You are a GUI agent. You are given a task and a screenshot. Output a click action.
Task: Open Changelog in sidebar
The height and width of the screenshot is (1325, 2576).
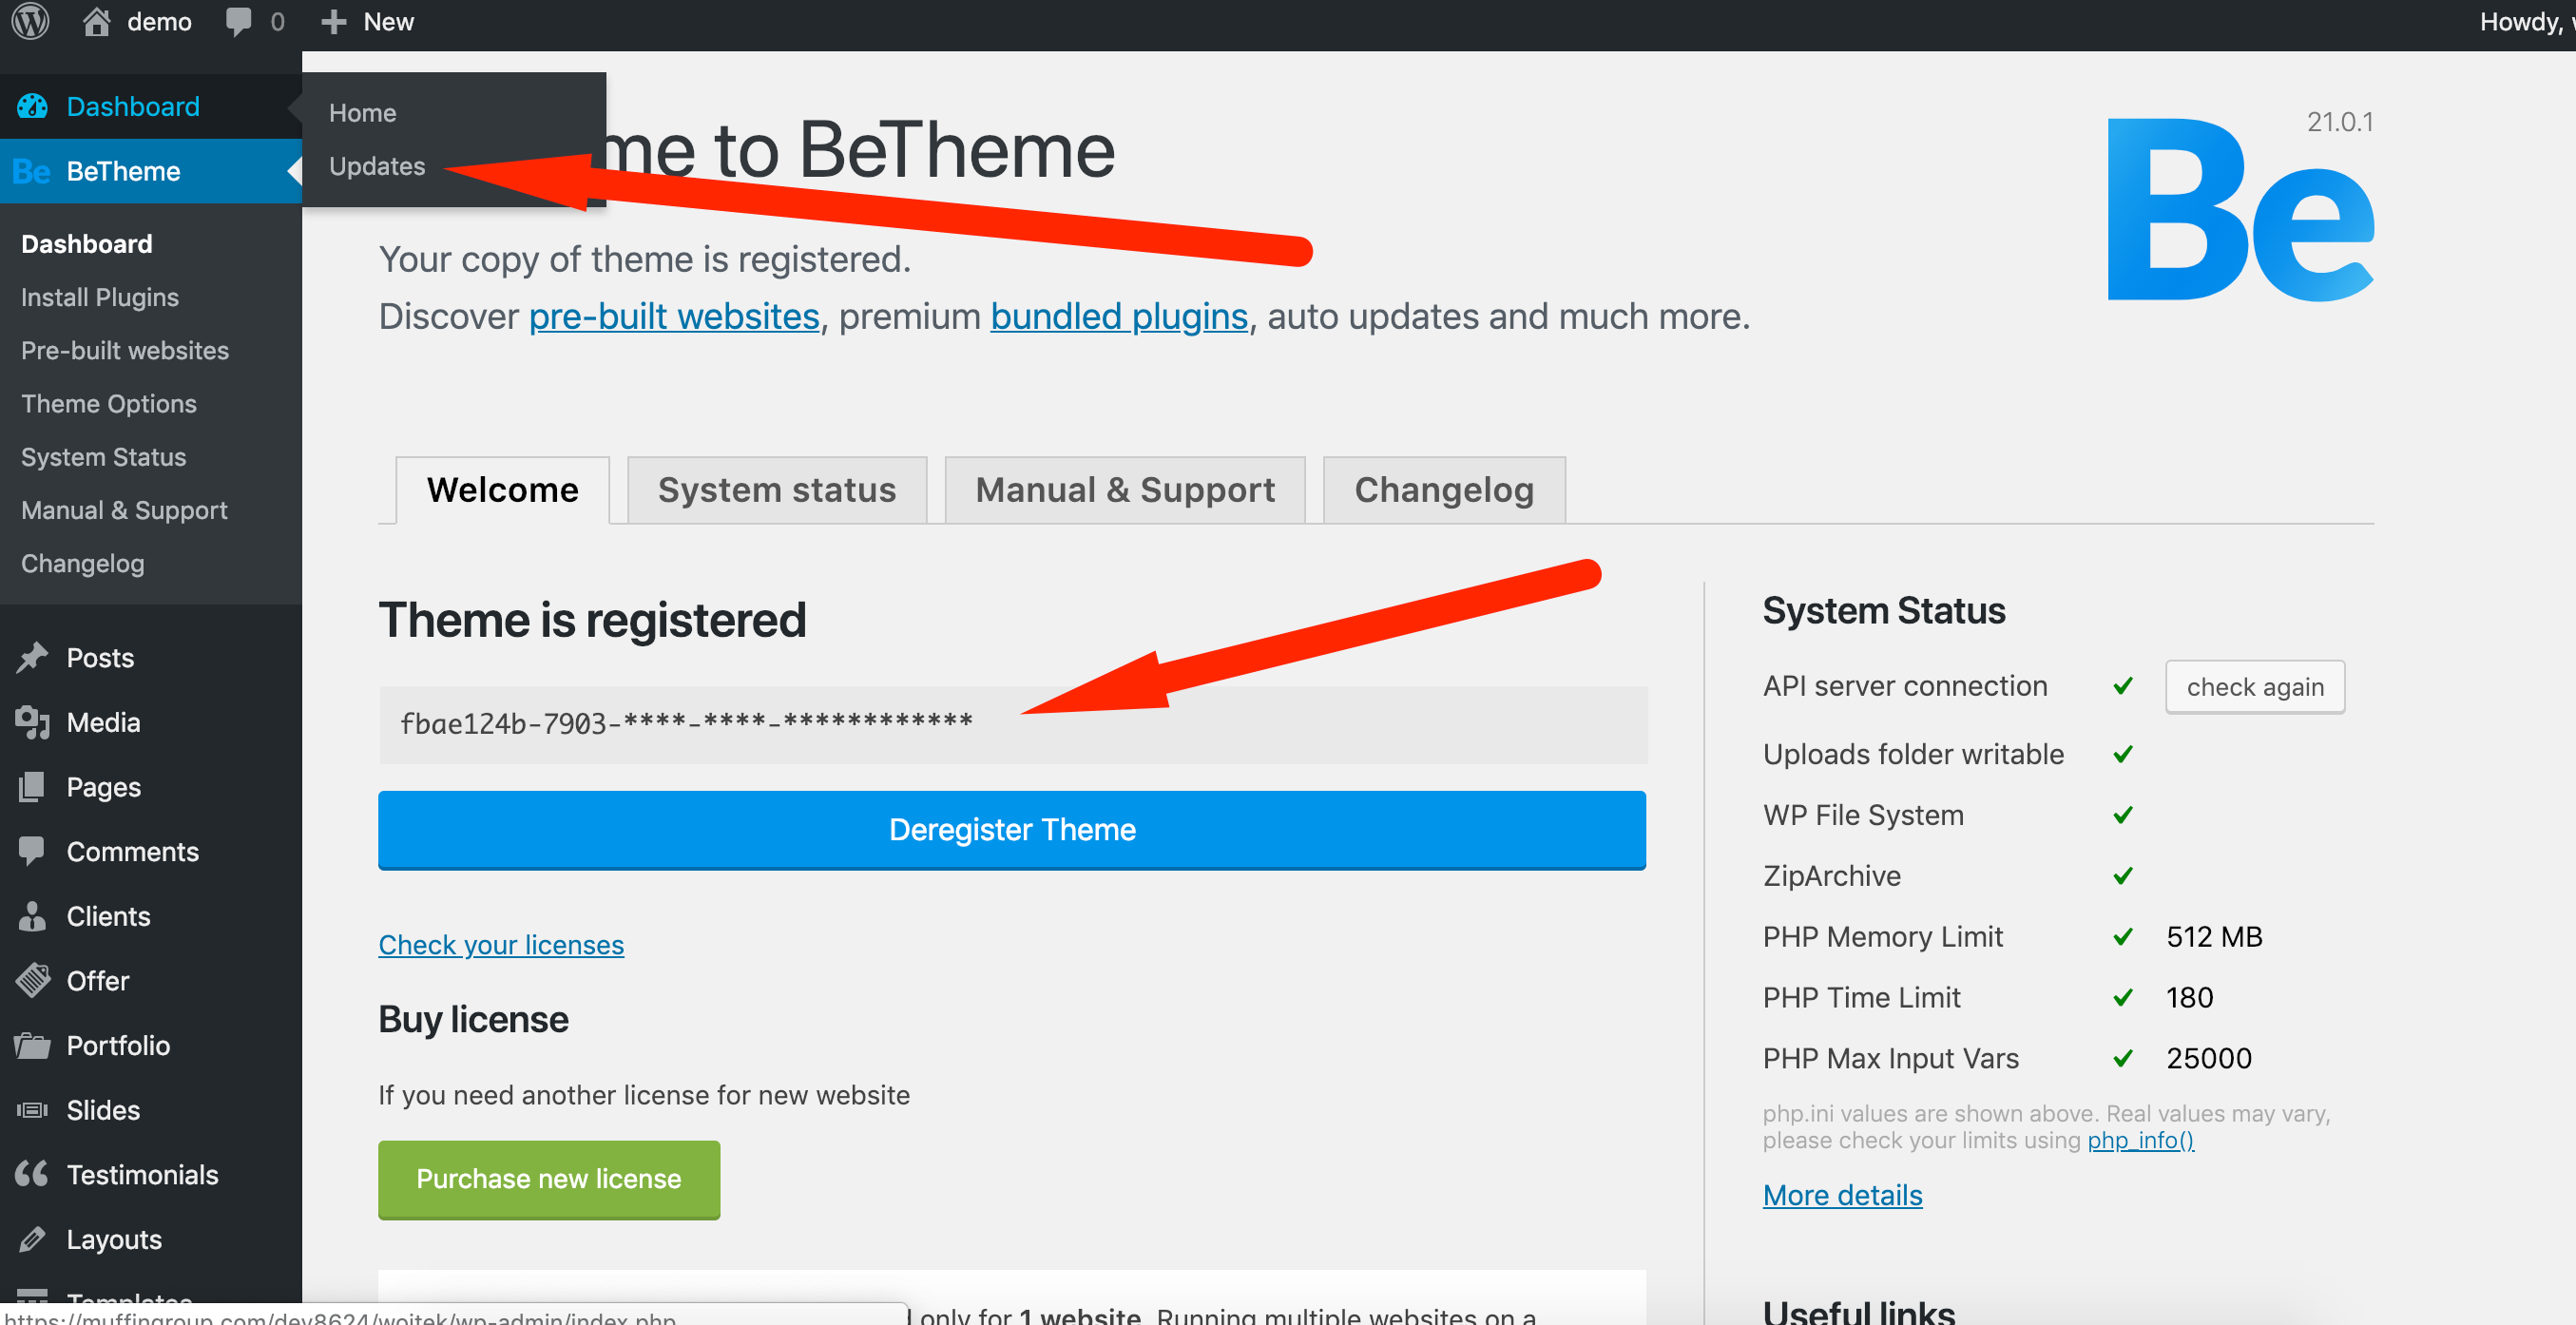(83, 563)
